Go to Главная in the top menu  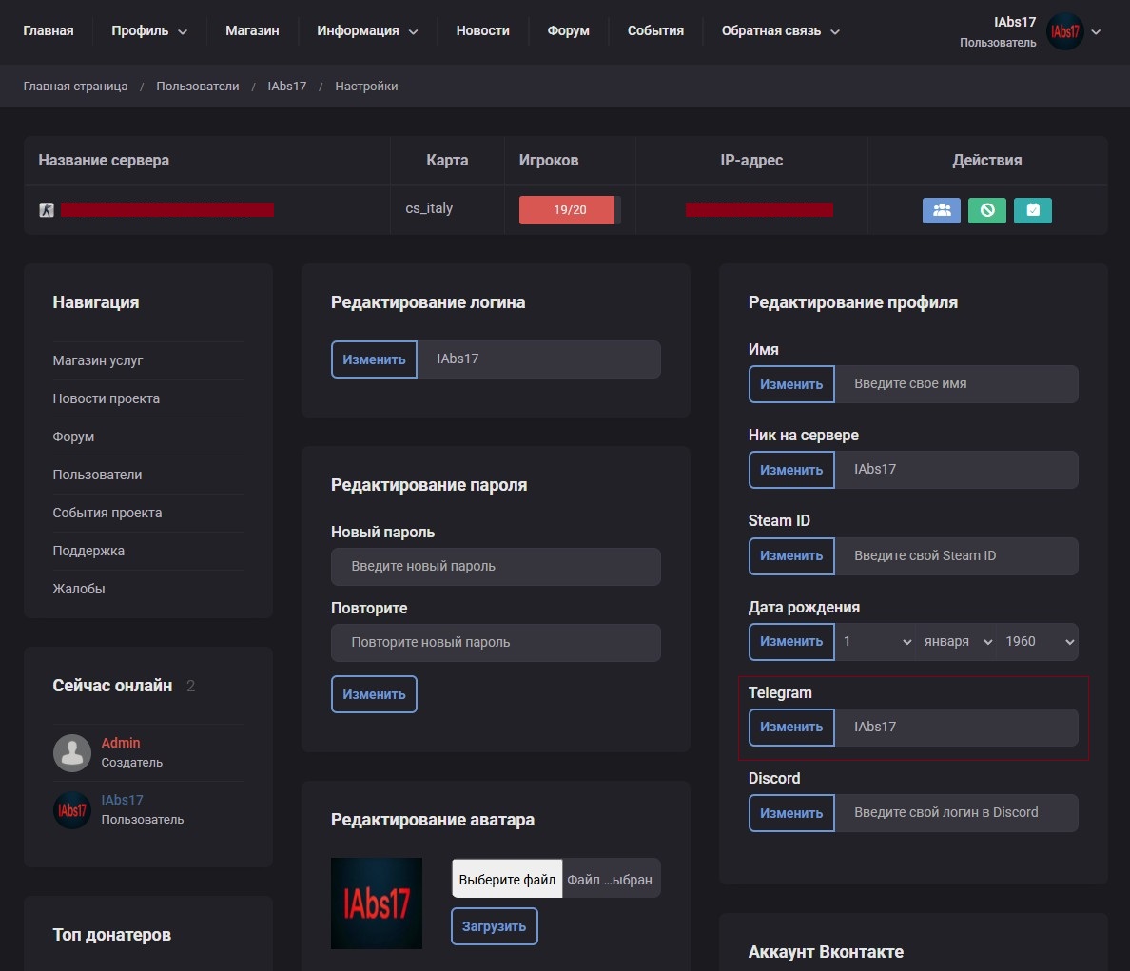[x=49, y=31]
